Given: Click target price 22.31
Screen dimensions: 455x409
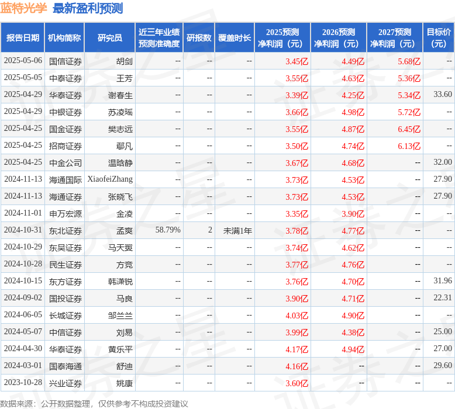Looking at the screenshot, I should tap(443, 297).
